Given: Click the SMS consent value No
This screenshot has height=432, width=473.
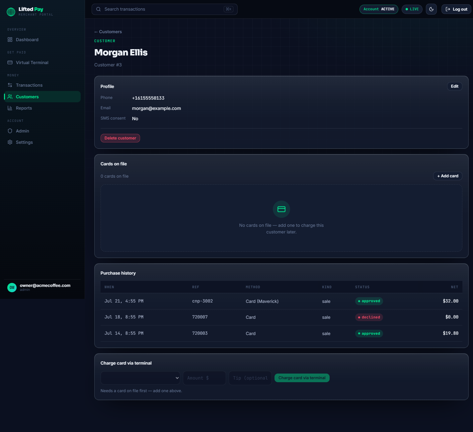Looking at the screenshot, I should pos(135,119).
